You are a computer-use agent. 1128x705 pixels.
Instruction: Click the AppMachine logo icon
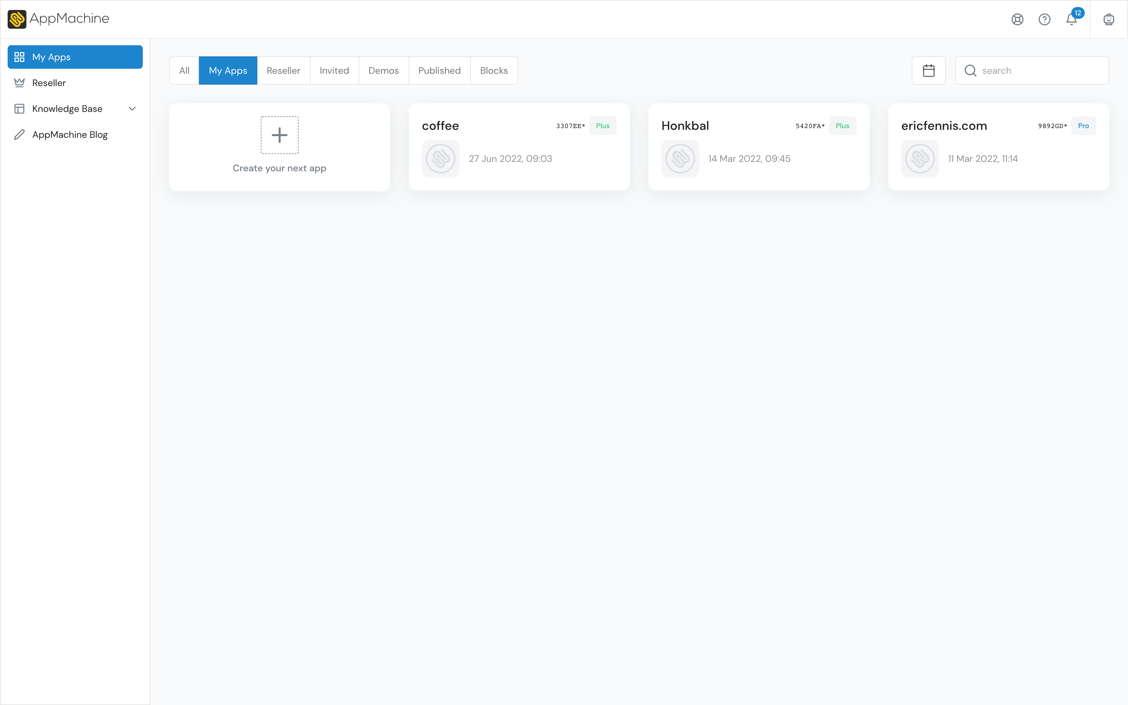point(17,19)
